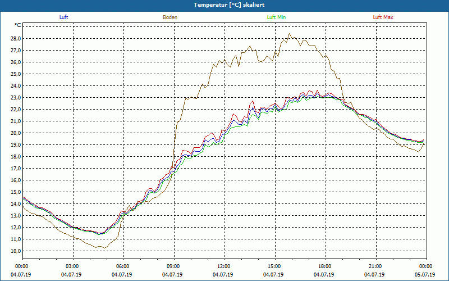Click the red Luft Max legend label
This screenshot has width=449, height=281.
coord(383,17)
